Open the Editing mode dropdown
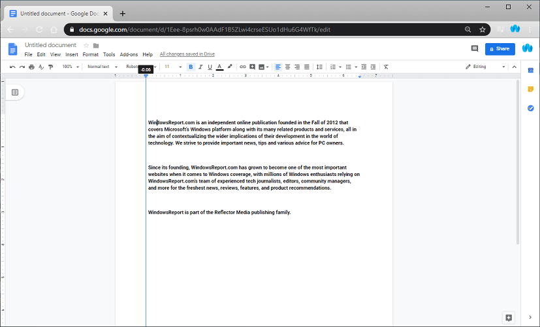 pos(485,67)
